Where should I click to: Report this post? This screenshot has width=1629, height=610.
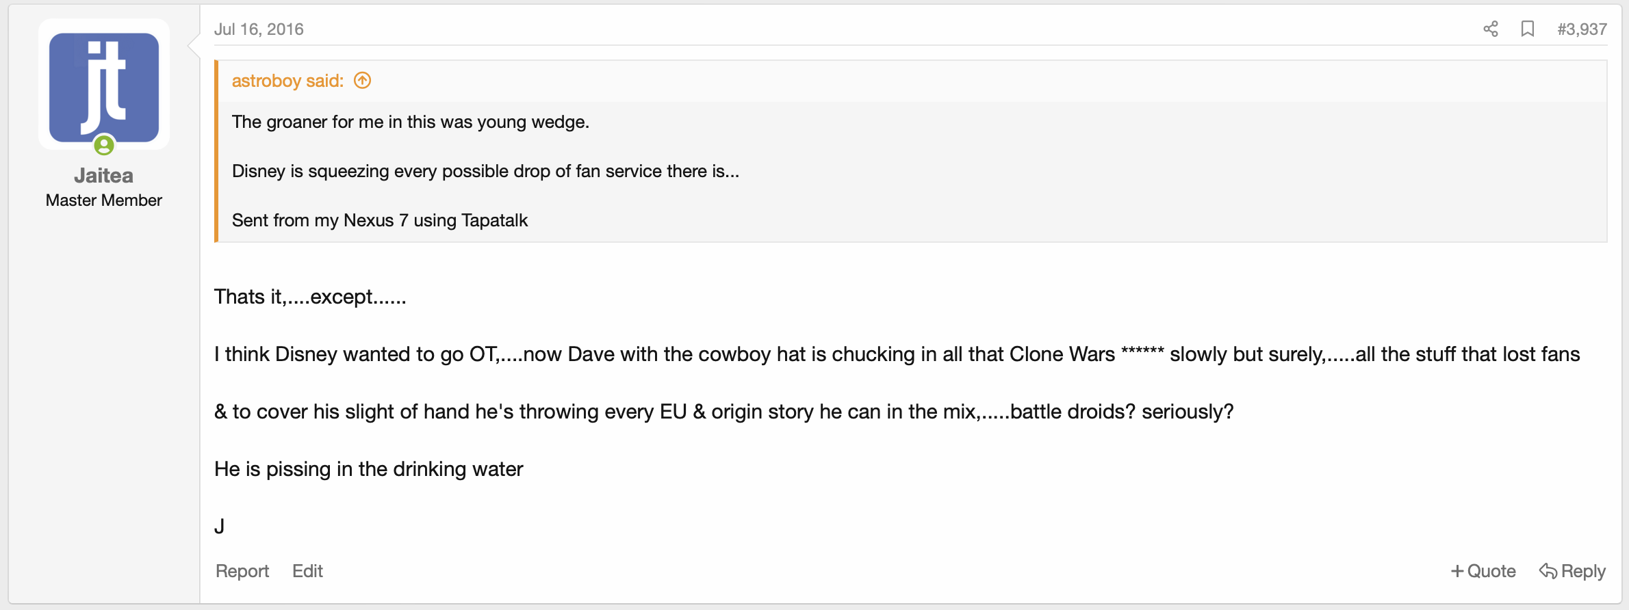pos(242,571)
